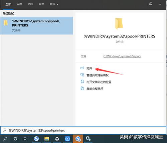Open the C:\Windows\system32\spool location link
167x143 pixels.
coord(122,56)
